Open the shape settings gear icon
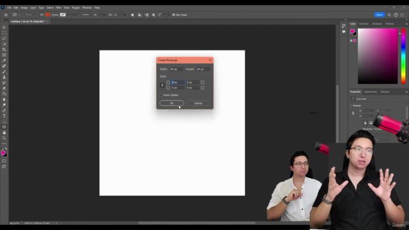 (x=153, y=15)
